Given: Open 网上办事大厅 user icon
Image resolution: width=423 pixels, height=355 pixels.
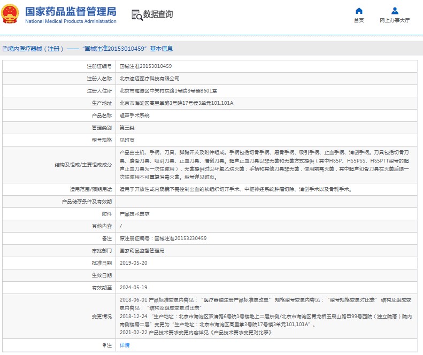Looking at the screenshot, I should tap(395, 11).
